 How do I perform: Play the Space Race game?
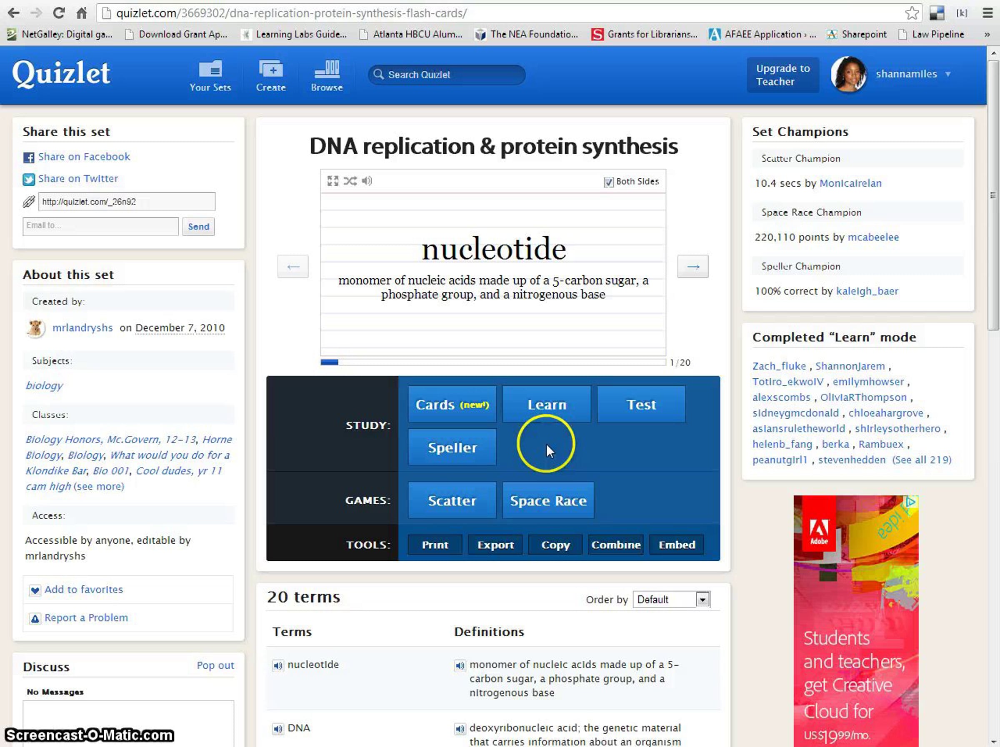(x=548, y=500)
